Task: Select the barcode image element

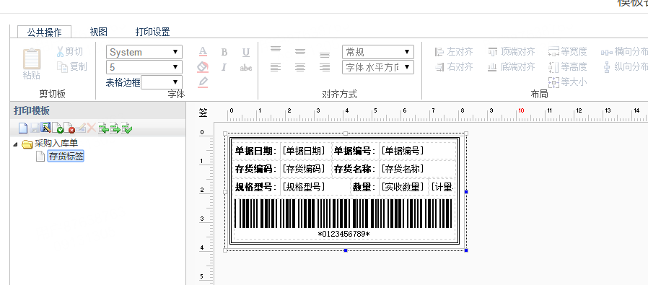Action: click(343, 213)
